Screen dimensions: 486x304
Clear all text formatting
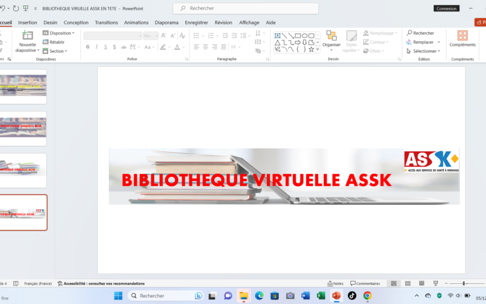[x=183, y=36]
